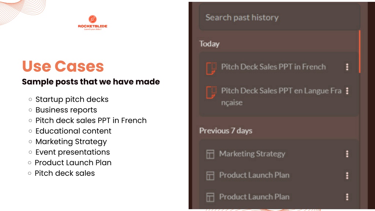Click the orange history panel scrollbar
The height and width of the screenshot is (211, 375).
[360, 52]
